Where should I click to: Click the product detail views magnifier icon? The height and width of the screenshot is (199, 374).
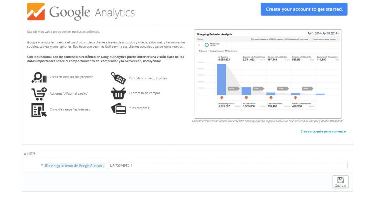tap(39, 78)
